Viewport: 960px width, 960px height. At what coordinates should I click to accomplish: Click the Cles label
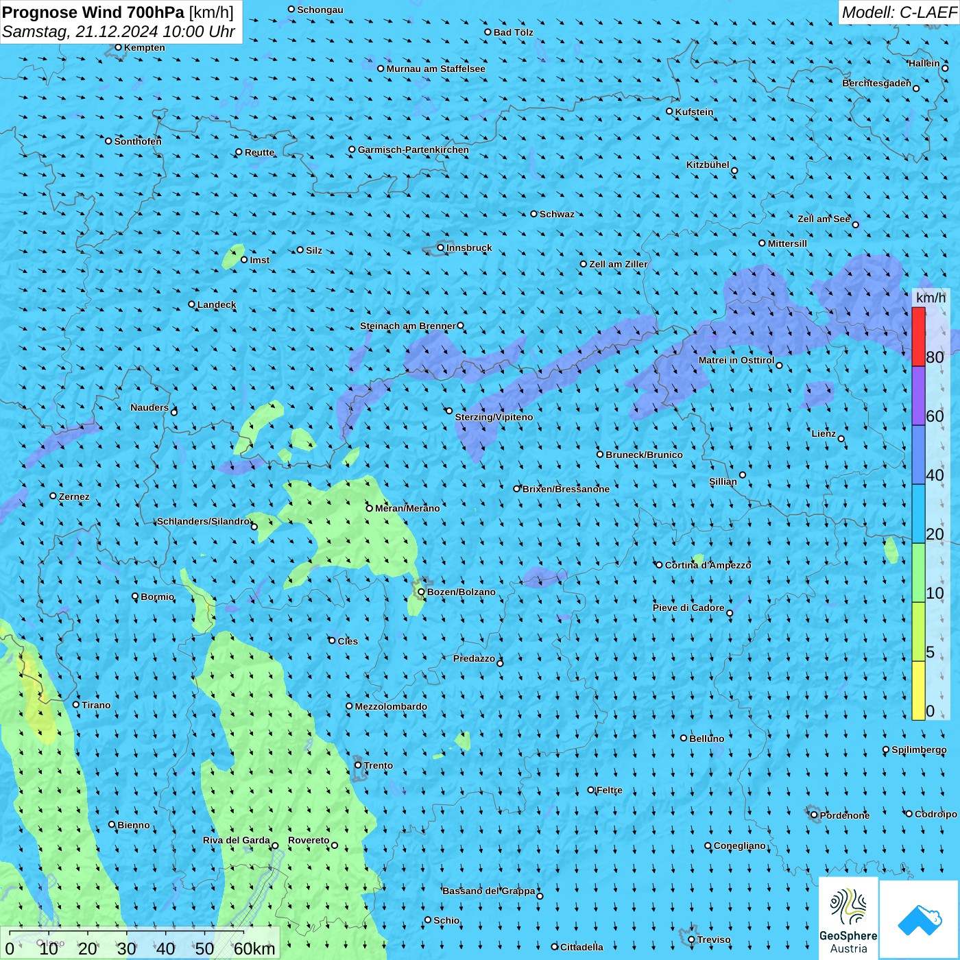tap(348, 641)
